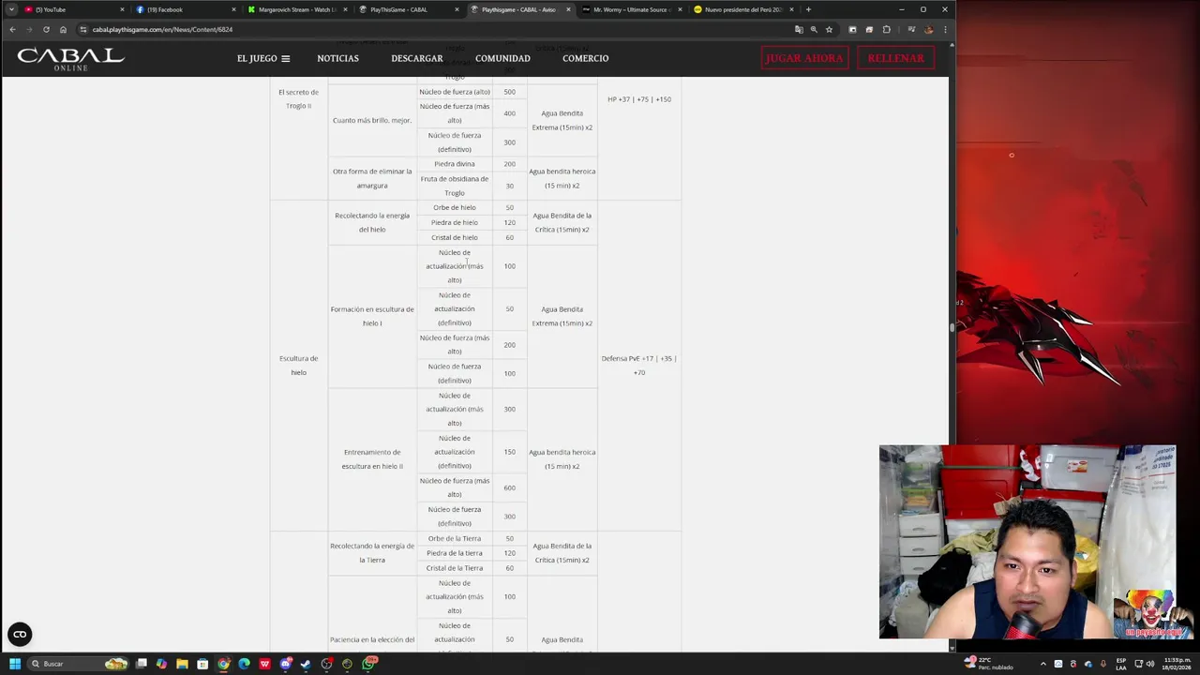
Task: Open the EL JUEGO hamburger menu
Action: (x=263, y=58)
